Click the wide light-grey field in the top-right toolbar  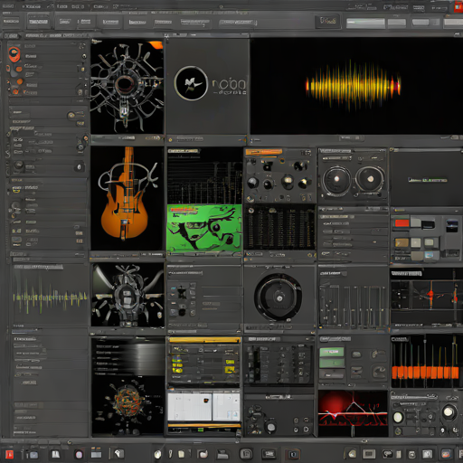[365, 23]
